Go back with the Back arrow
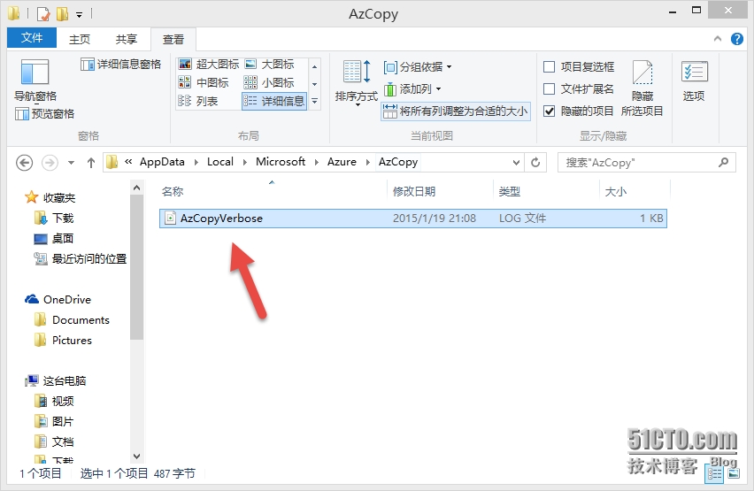 25,163
